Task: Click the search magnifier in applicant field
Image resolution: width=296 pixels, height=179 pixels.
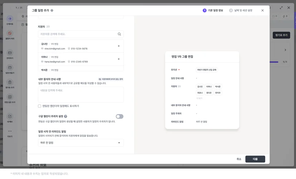Action: [x=119, y=34]
